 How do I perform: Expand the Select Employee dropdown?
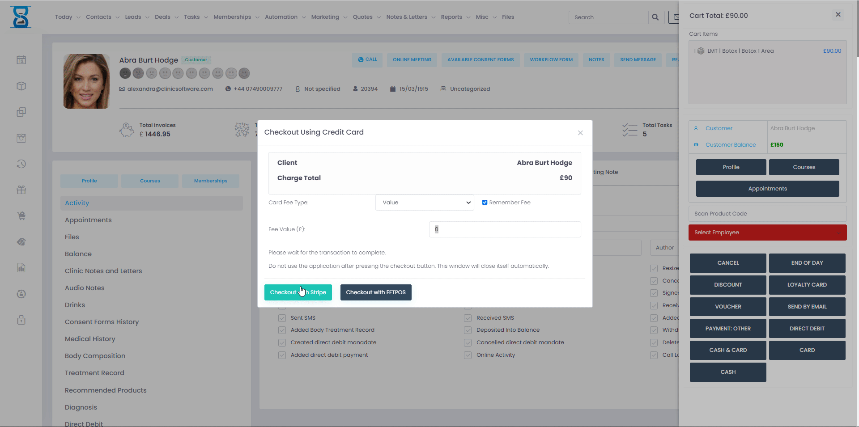point(767,233)
